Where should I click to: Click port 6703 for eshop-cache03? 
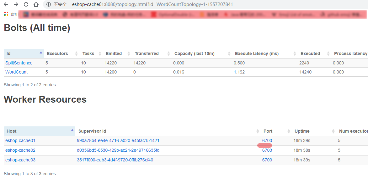[x=267, y=160]
